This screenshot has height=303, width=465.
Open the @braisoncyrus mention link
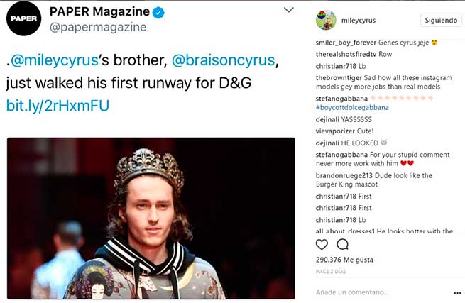point(224,60)
